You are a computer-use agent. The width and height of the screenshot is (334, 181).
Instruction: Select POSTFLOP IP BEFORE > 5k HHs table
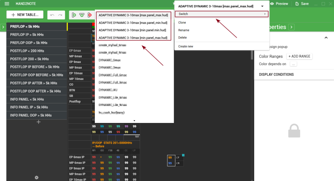[x=37, y=67]
